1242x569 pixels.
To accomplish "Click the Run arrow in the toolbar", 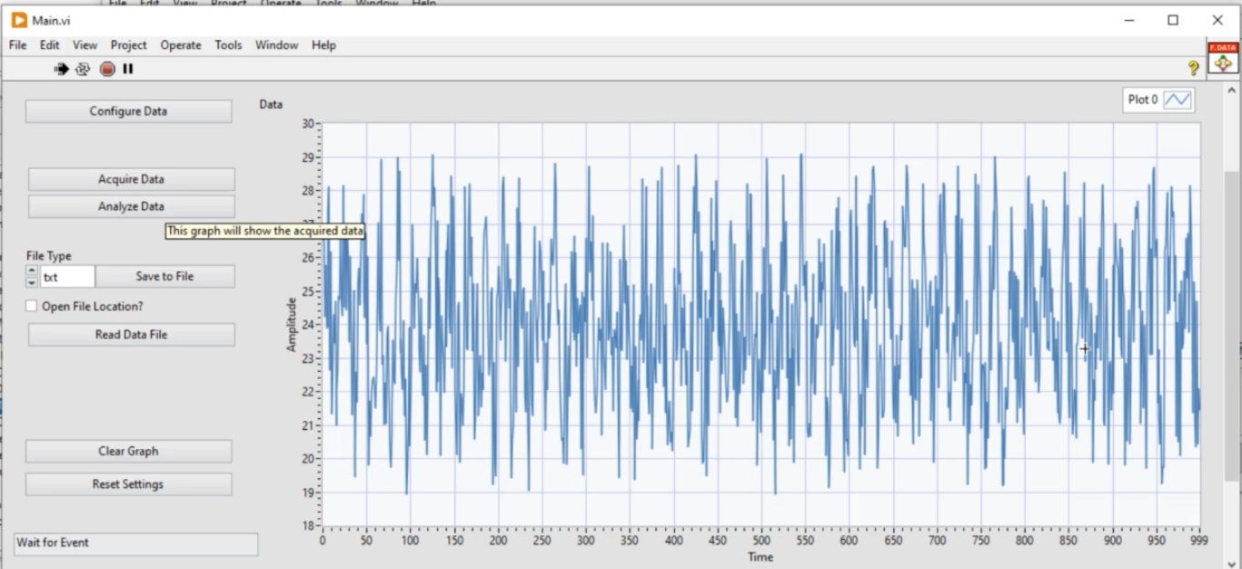I will point(62,68).
